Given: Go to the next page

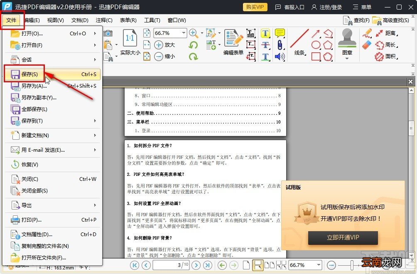Looking at the screenshot, I should tap(196, 265).
